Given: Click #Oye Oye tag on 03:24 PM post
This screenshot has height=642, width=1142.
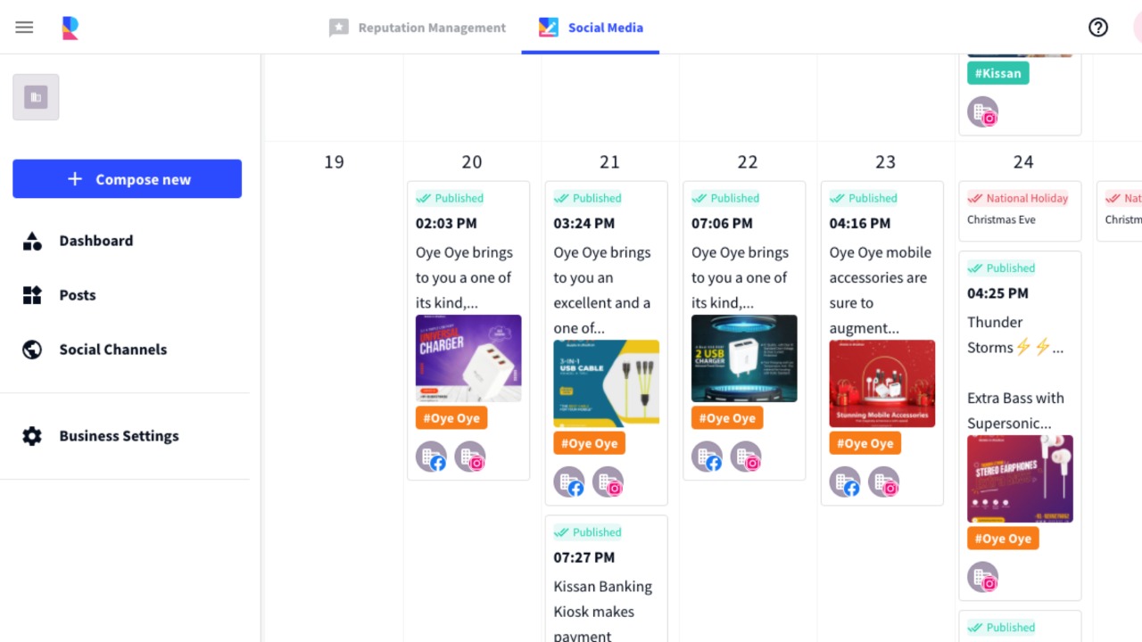Looking at the screenshot, I should click(590, 443).
